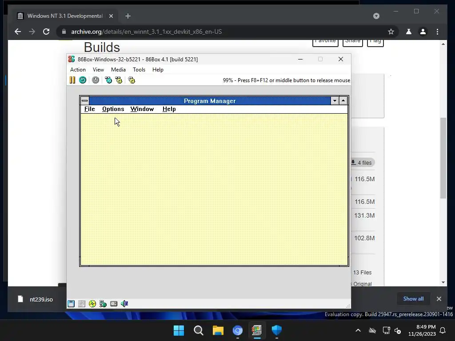Bookmark this page with the star icon

click(x=391, y=32)
